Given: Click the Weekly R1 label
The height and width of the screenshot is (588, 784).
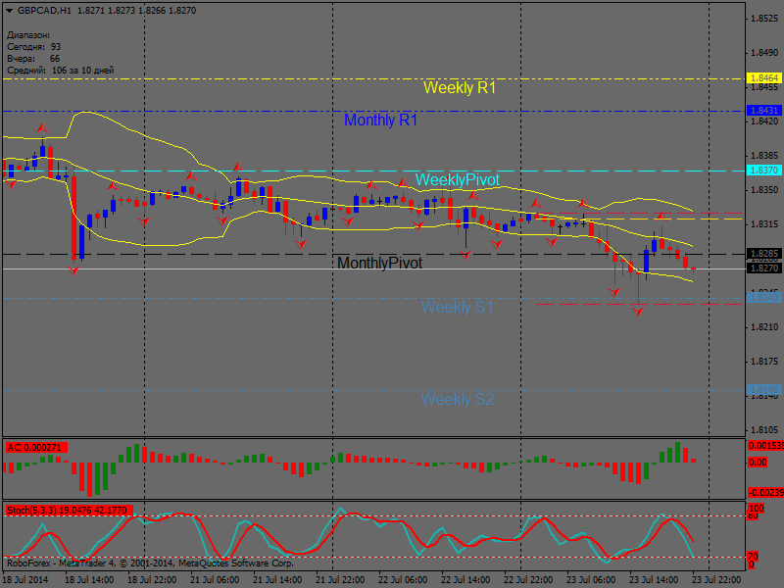Looking at the screenshot, I should click(x=459, y=88).
